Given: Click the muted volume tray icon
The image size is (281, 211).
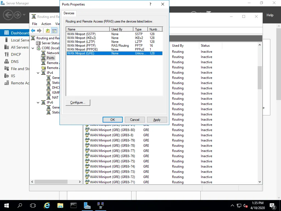Looking at the screenshot, I should coord(245,206).
